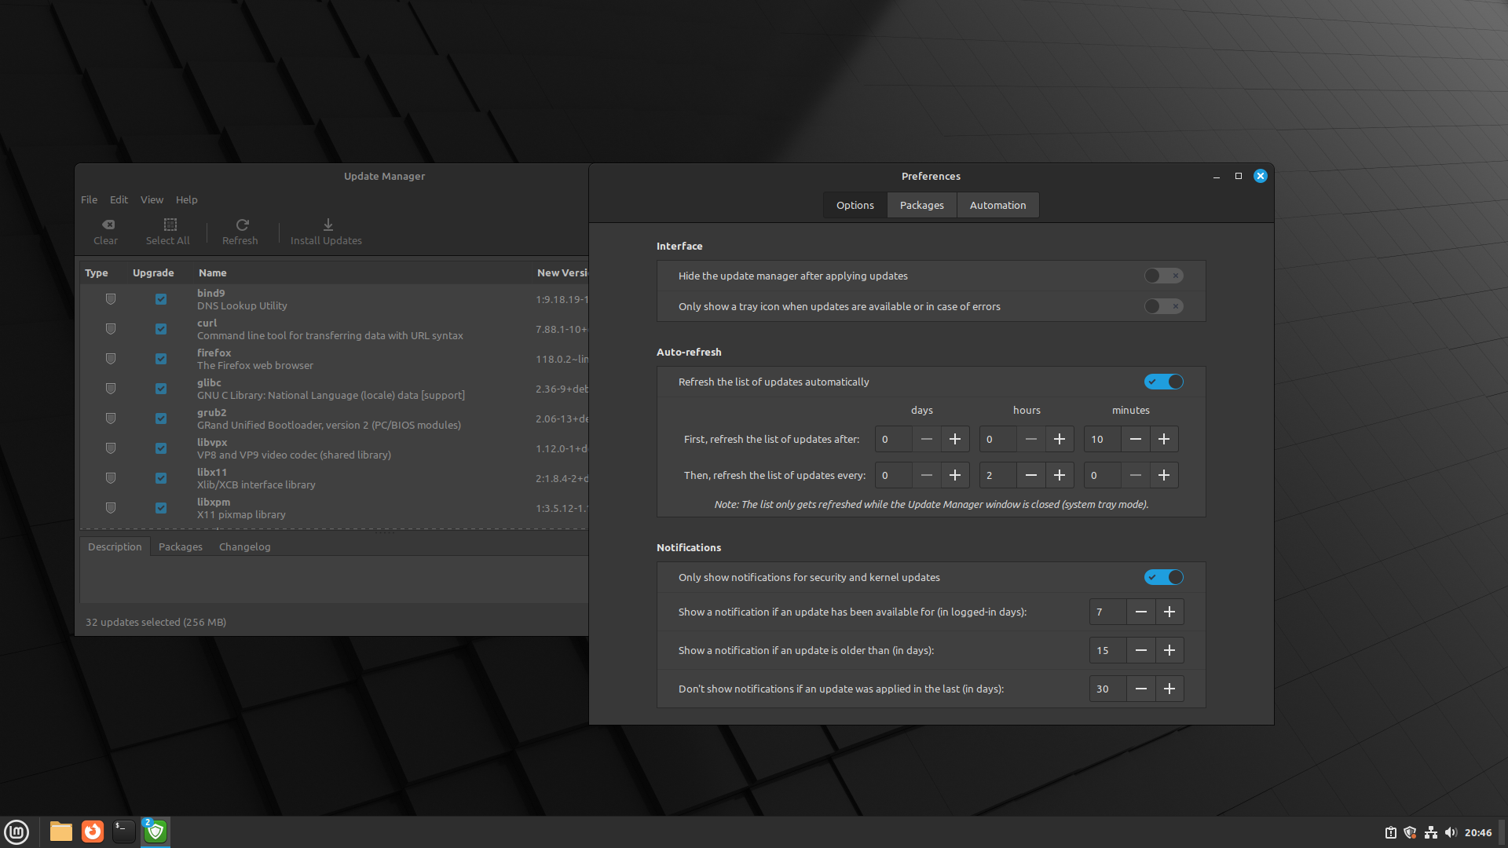Uncheck the curl upgrade checkbox
This screenshot has height=848, width=1508.
pyautogui.click(x=161, y=329)
